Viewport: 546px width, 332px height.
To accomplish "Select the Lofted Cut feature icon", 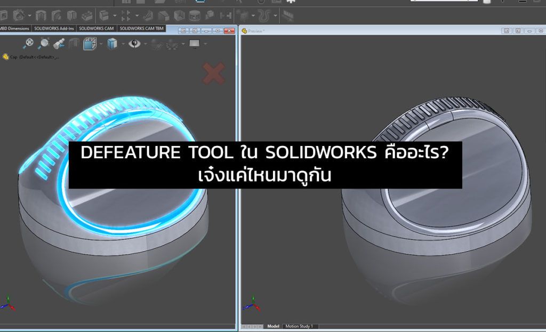I will tap(71, 15).
